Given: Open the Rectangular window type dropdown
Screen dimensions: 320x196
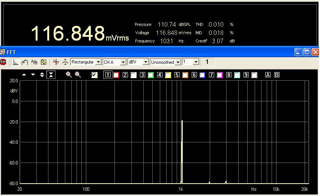Looking at the screenshot, I should 98,62.
